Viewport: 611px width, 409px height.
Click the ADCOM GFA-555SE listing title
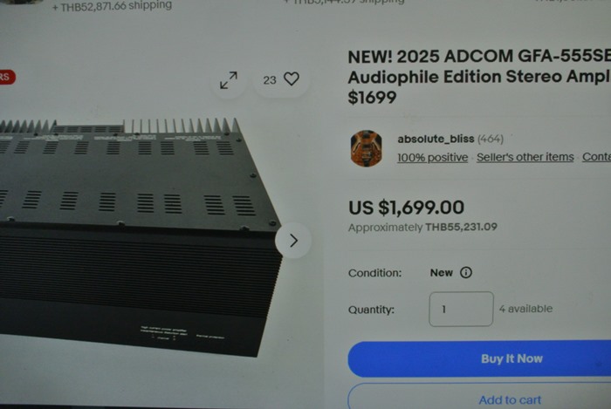(479, 77)
